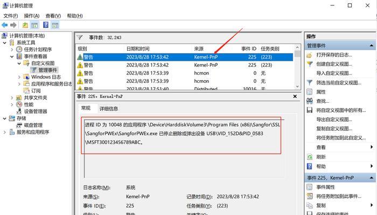The height and width of the screenshot is (215, 377).
Task: Click the Device Manager tree icon
Action: pyautogui.click(x=19, y=111)
